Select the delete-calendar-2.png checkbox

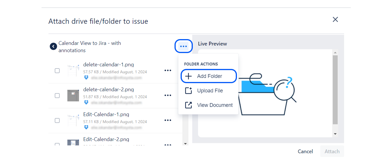[57, 96]
